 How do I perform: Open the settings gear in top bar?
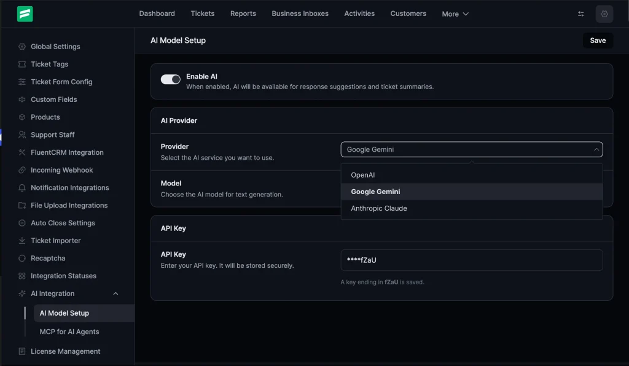pyautogui.click(x=604, y=14)
